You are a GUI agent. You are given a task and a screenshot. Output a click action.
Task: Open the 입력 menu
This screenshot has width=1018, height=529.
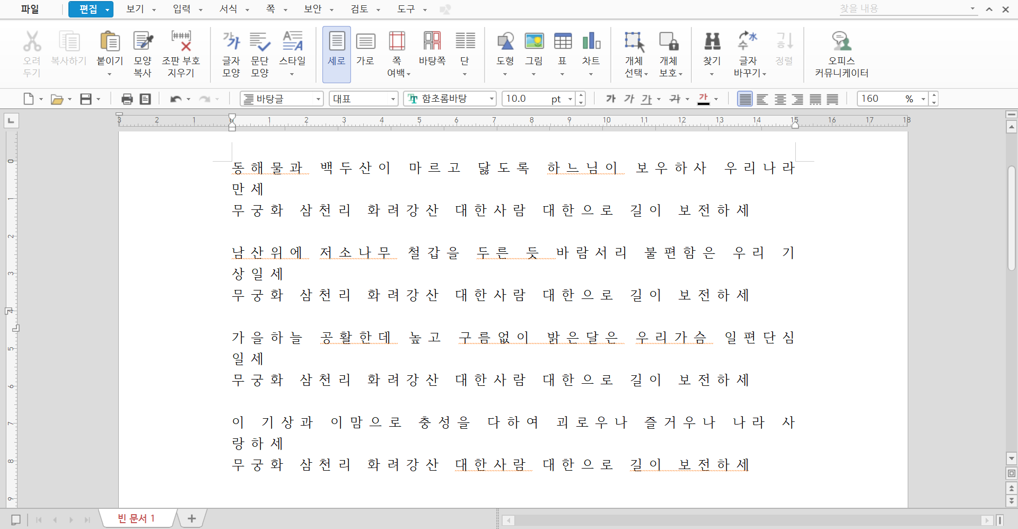click(182, 9)
